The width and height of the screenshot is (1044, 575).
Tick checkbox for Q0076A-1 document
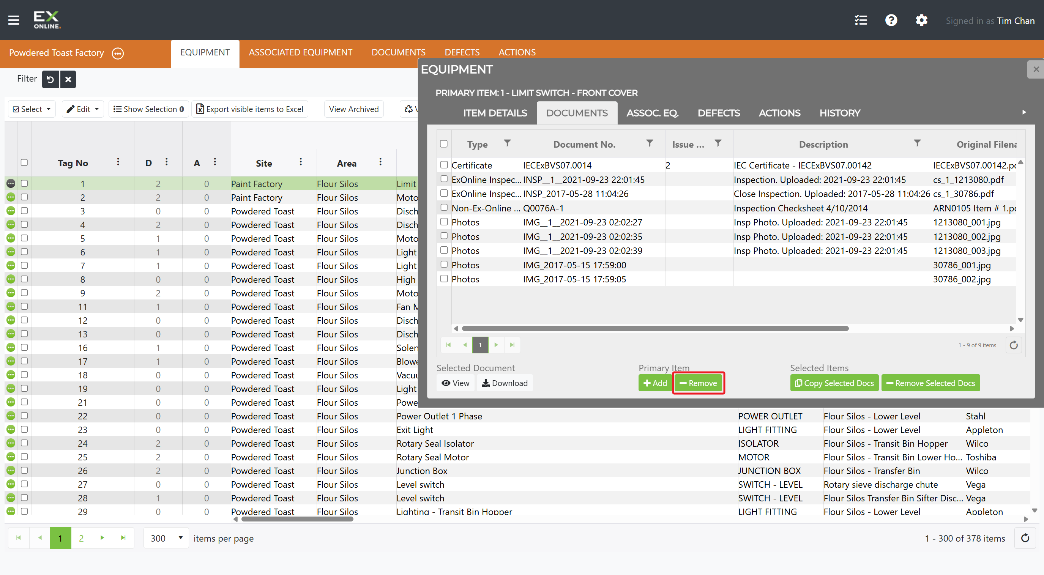tap(444, 208)
